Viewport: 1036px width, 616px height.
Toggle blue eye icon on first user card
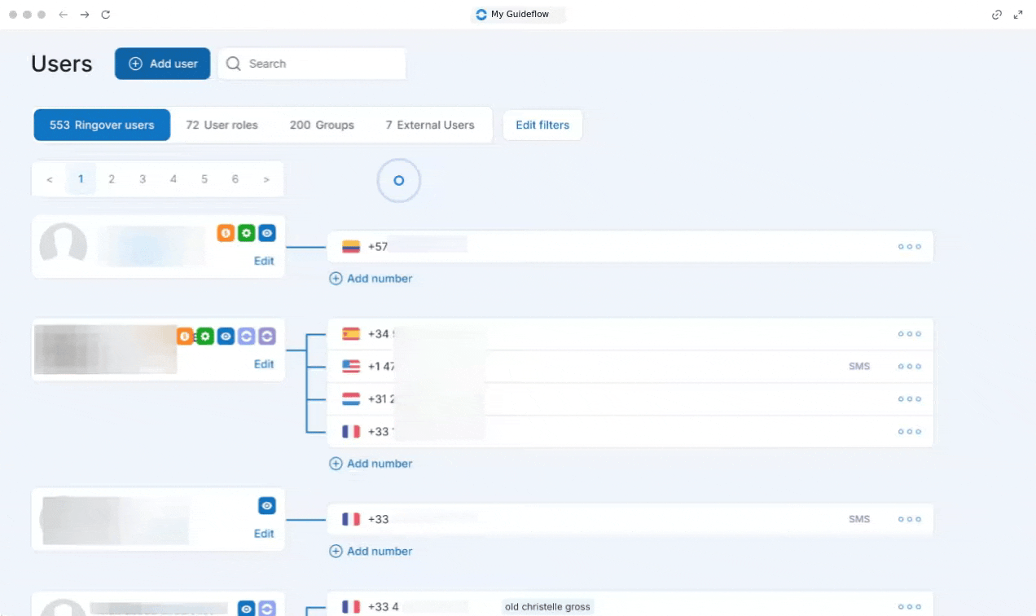click(267, 233)
